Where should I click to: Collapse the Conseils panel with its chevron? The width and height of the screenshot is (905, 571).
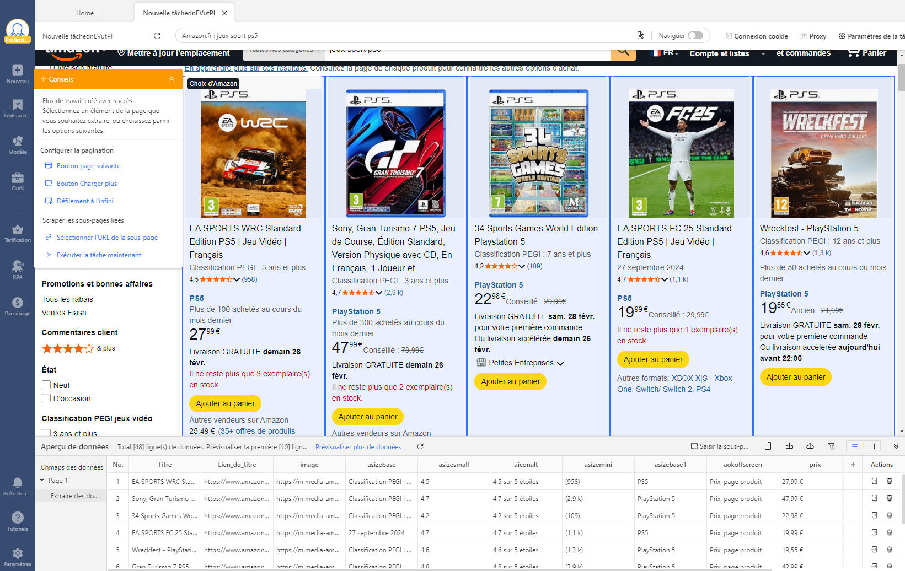[x=172, y=79]
